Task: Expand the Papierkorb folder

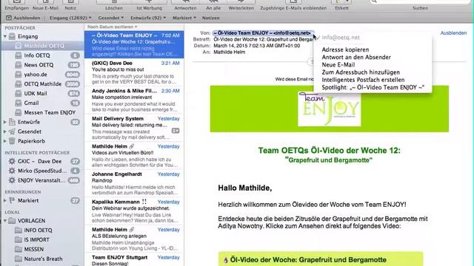Action: pyautogui.click(x=5, y=141)
